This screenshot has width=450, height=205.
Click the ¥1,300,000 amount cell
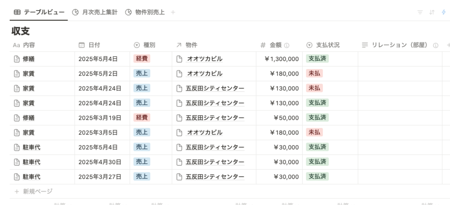(x=282, y=59)
